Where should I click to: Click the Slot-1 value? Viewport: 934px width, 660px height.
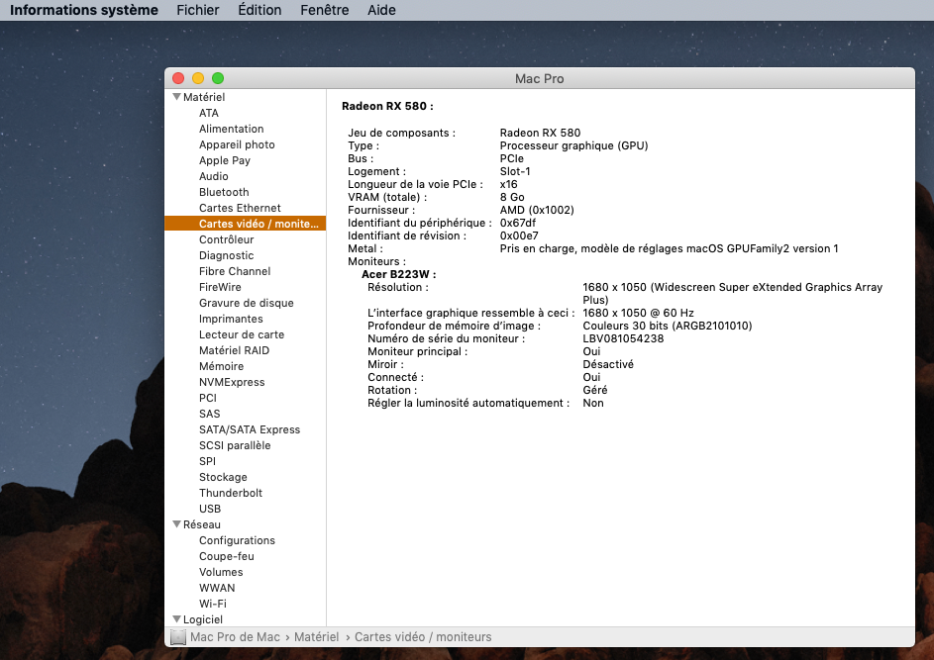(x=515, y=171)
